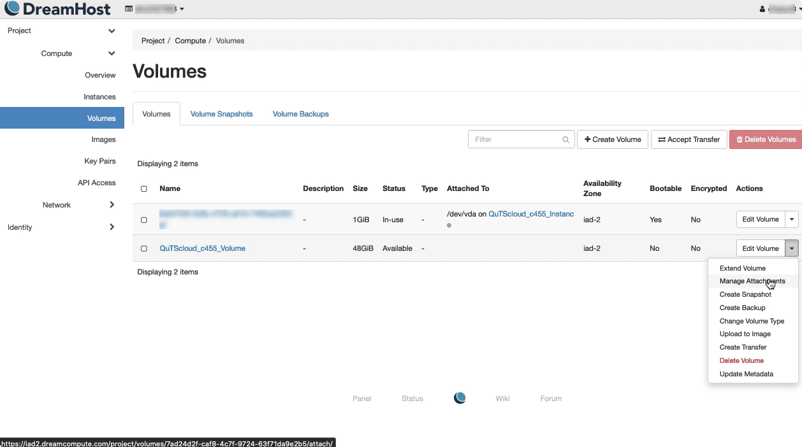The width and height of the screenshot is (802, 447).
Task: Click the Create Volume button
Action: 613,139
